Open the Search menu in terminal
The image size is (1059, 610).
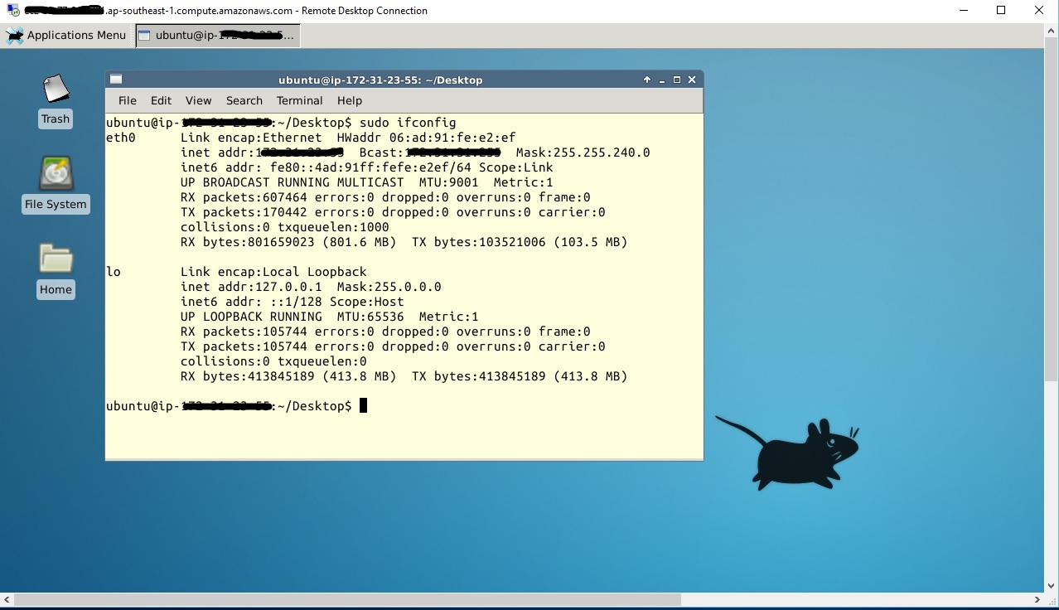pyautogui.click(x=244, y=100)
